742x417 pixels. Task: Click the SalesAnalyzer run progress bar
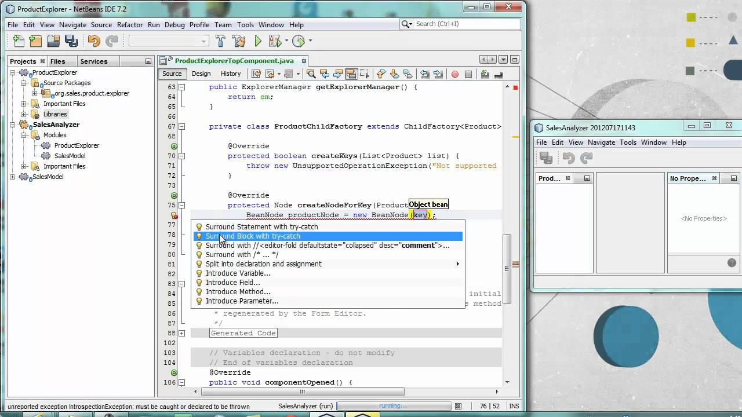393,406
